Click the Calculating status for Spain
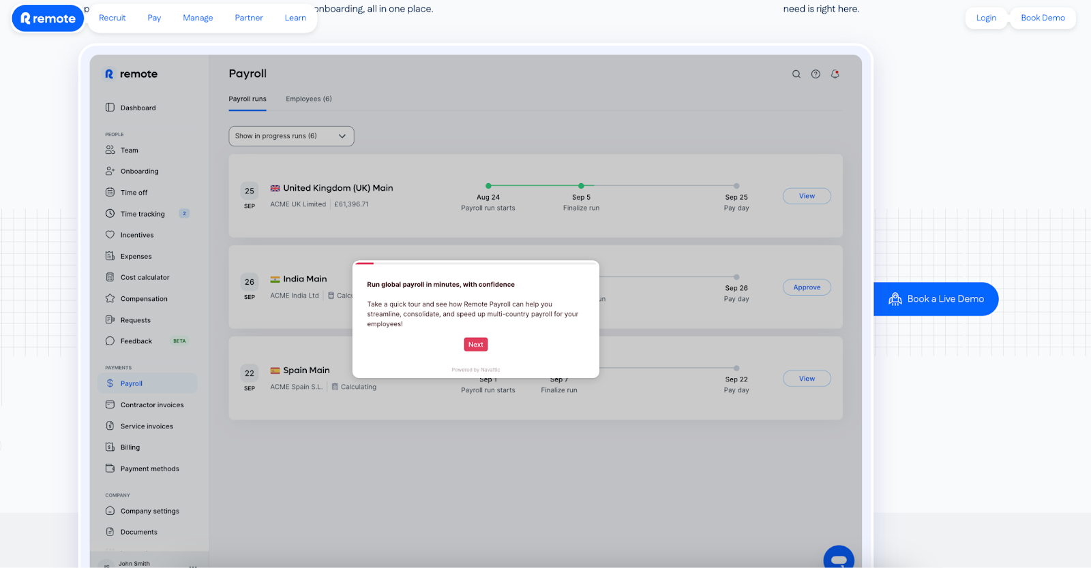 click(x=354, y=387)
